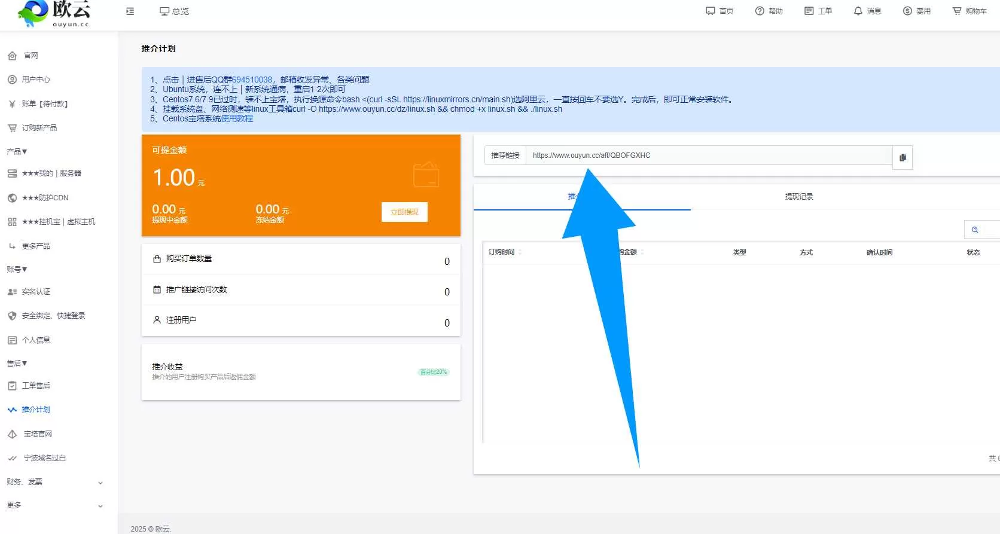Click the 购买订单数量 row

point(301,260)
